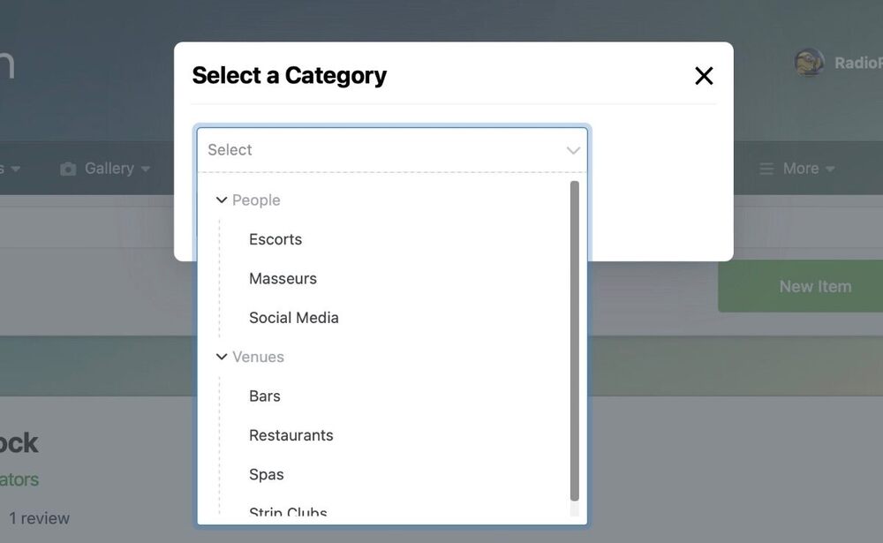Choose Bars under Venues
883x543 pixels.
(x=265, y=396)
